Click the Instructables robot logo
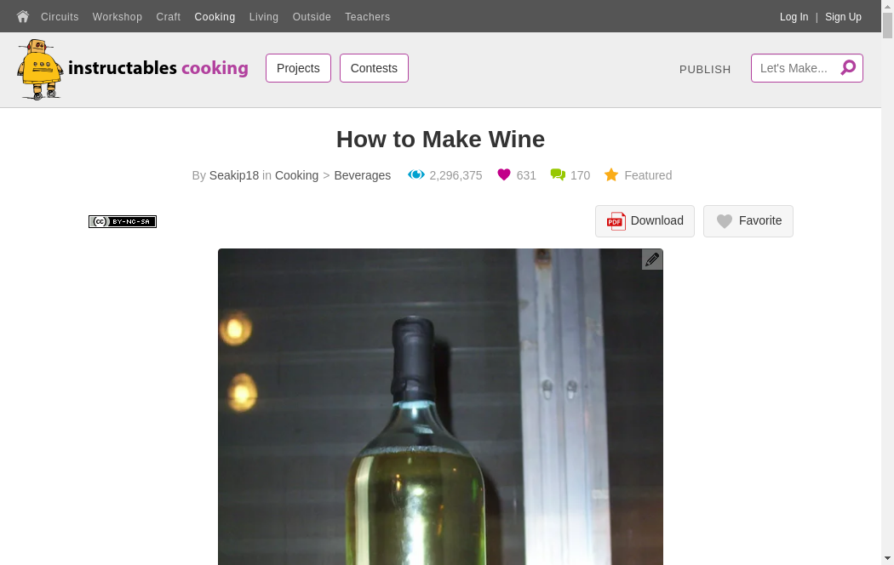This screenshot has width=894, height=565. point(41,69)
